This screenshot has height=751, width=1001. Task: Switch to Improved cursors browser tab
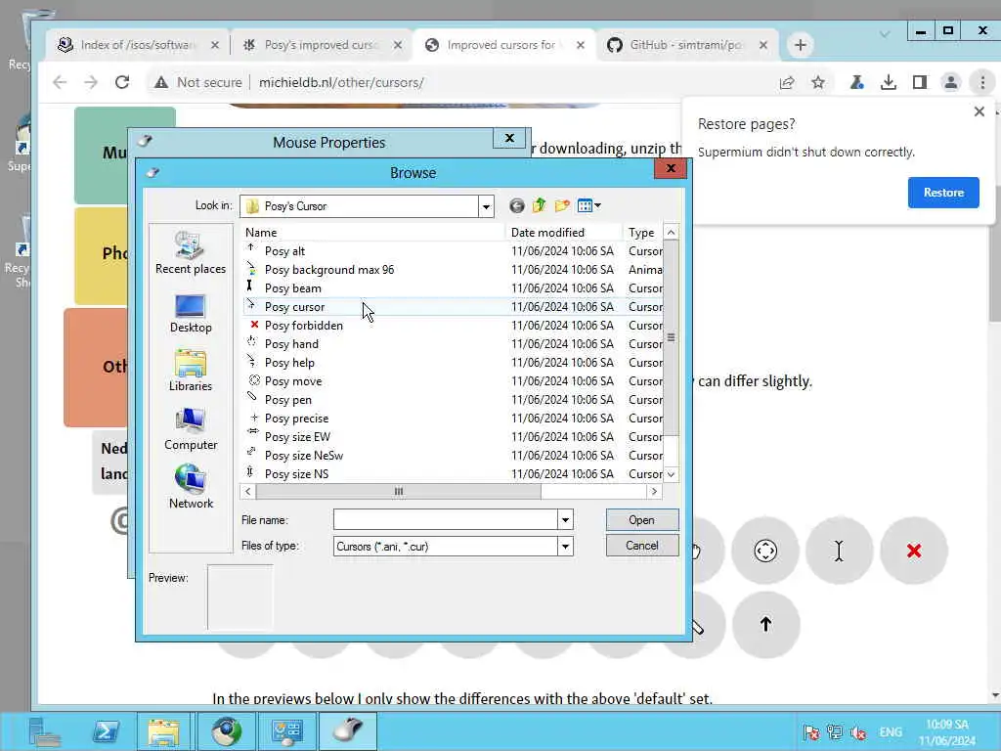click(x=504, y=45)
